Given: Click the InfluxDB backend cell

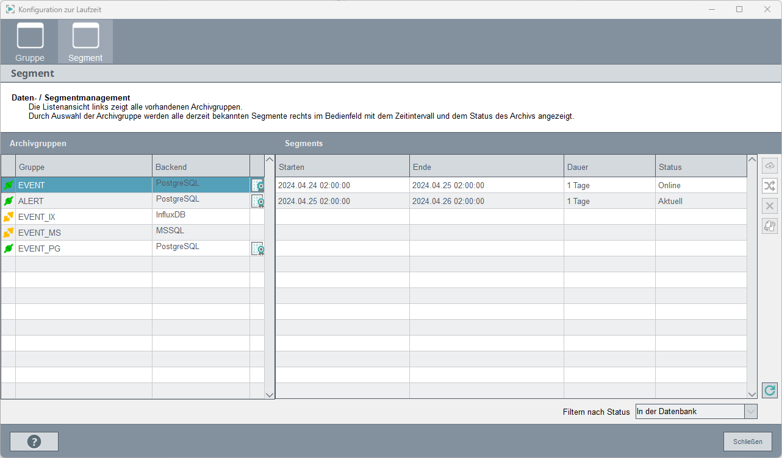Looking at the screenshot, I should [201, 217].
